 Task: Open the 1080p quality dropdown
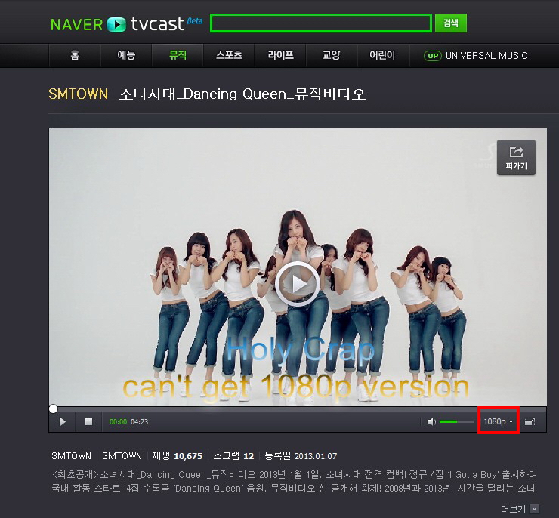tap(499, 421)
